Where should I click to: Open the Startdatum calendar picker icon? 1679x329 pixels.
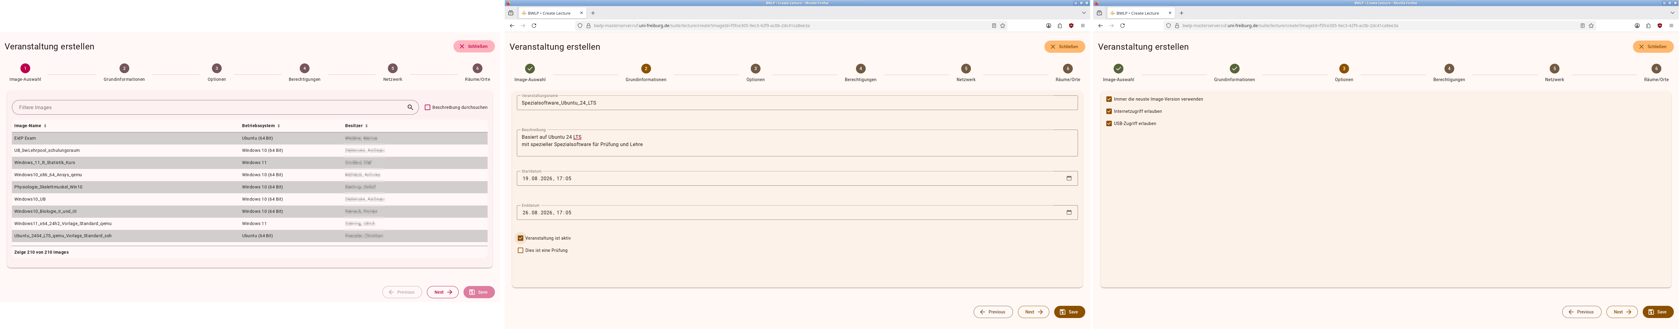coord(1068,178)
